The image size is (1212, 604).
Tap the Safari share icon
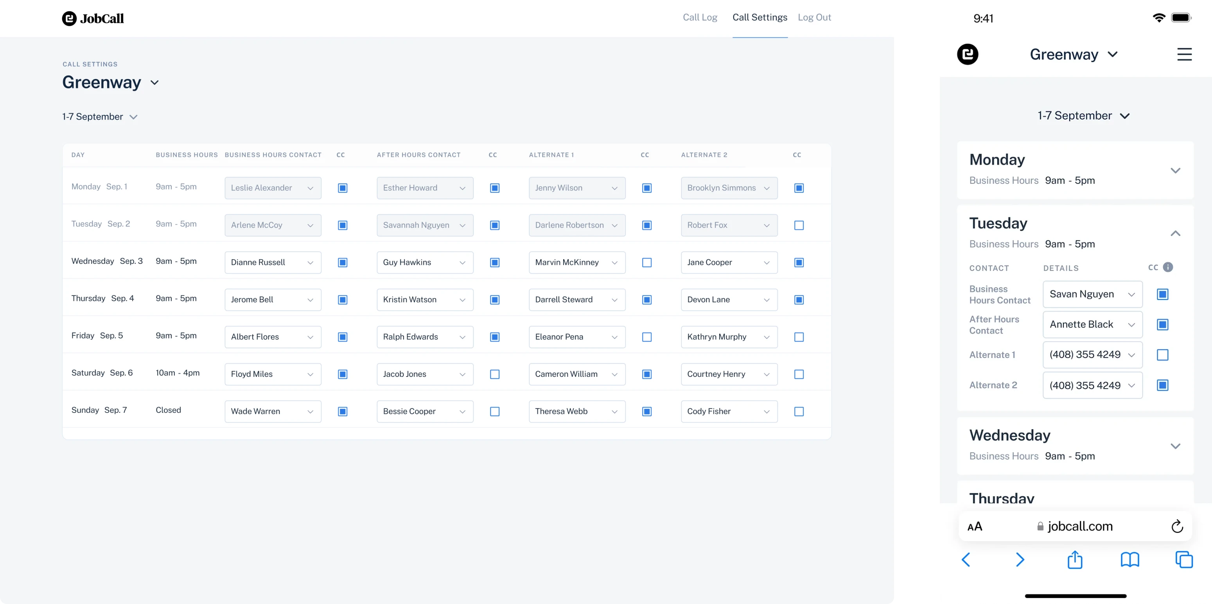pos(1075,560)
